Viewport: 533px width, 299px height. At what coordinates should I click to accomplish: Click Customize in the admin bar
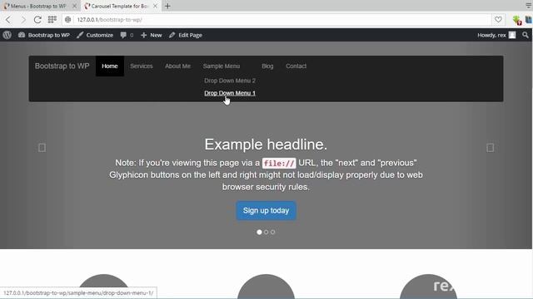click(95, 35)
